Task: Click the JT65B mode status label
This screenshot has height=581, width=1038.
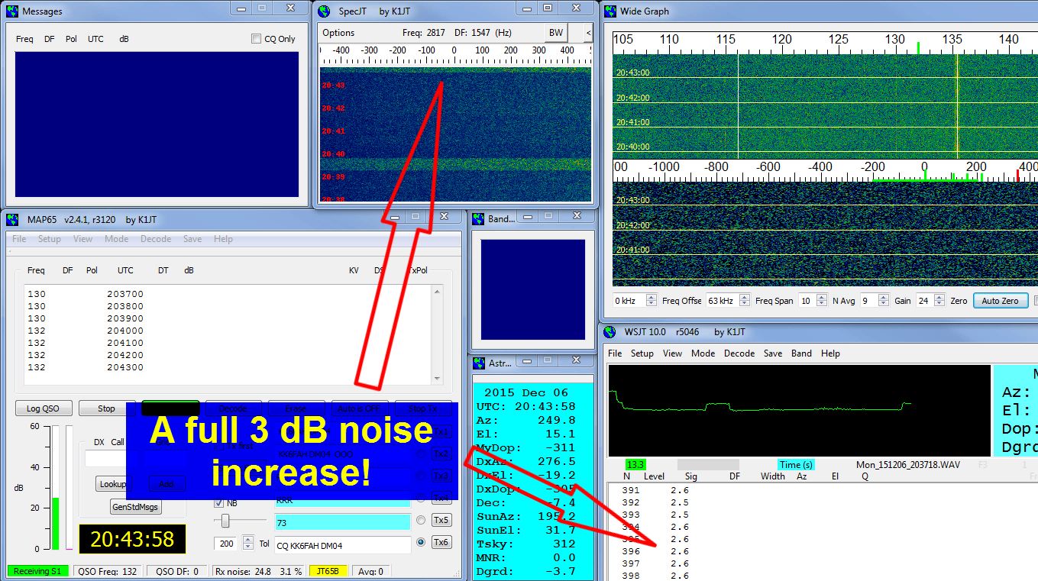Action: [x=328, y=571]
